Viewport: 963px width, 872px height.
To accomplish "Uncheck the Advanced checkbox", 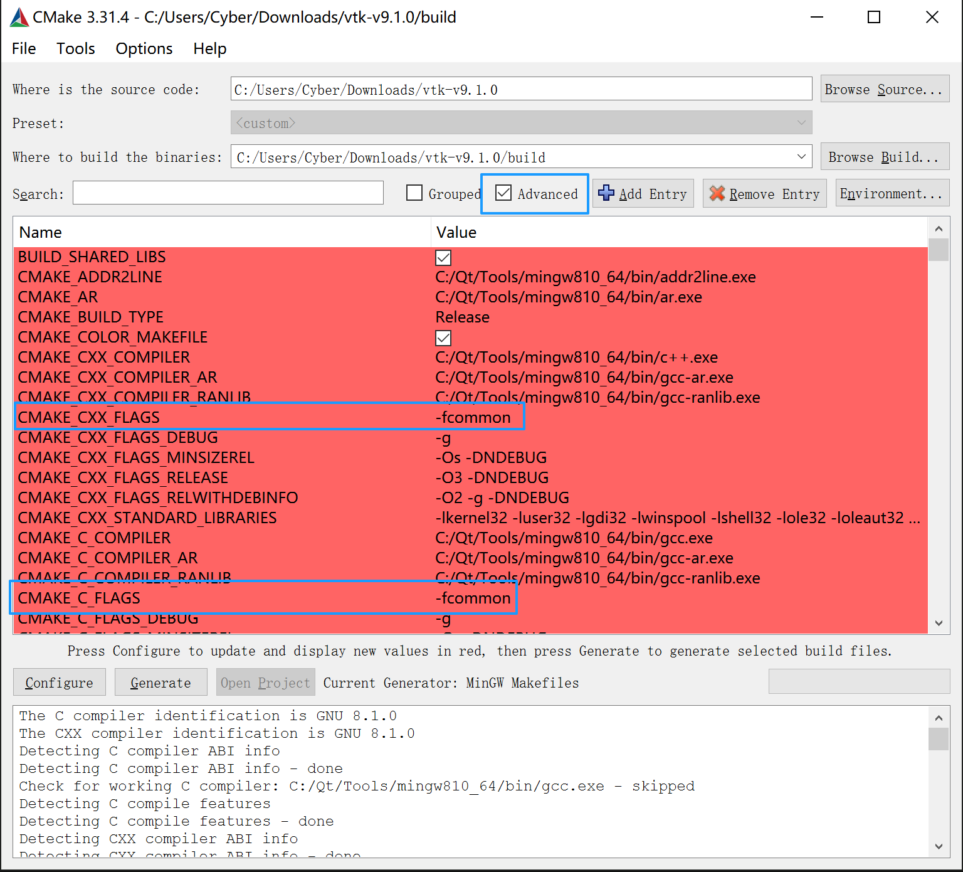I will pyautogui.click(x=503, y=193).
